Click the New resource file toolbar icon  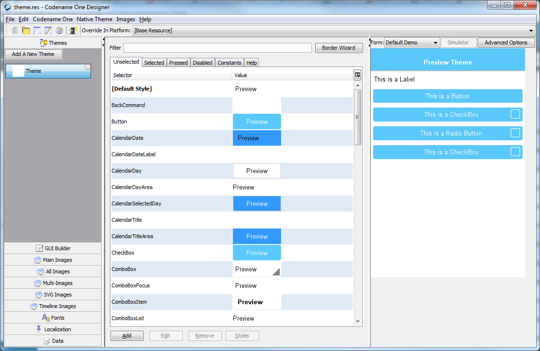point(15,30)
